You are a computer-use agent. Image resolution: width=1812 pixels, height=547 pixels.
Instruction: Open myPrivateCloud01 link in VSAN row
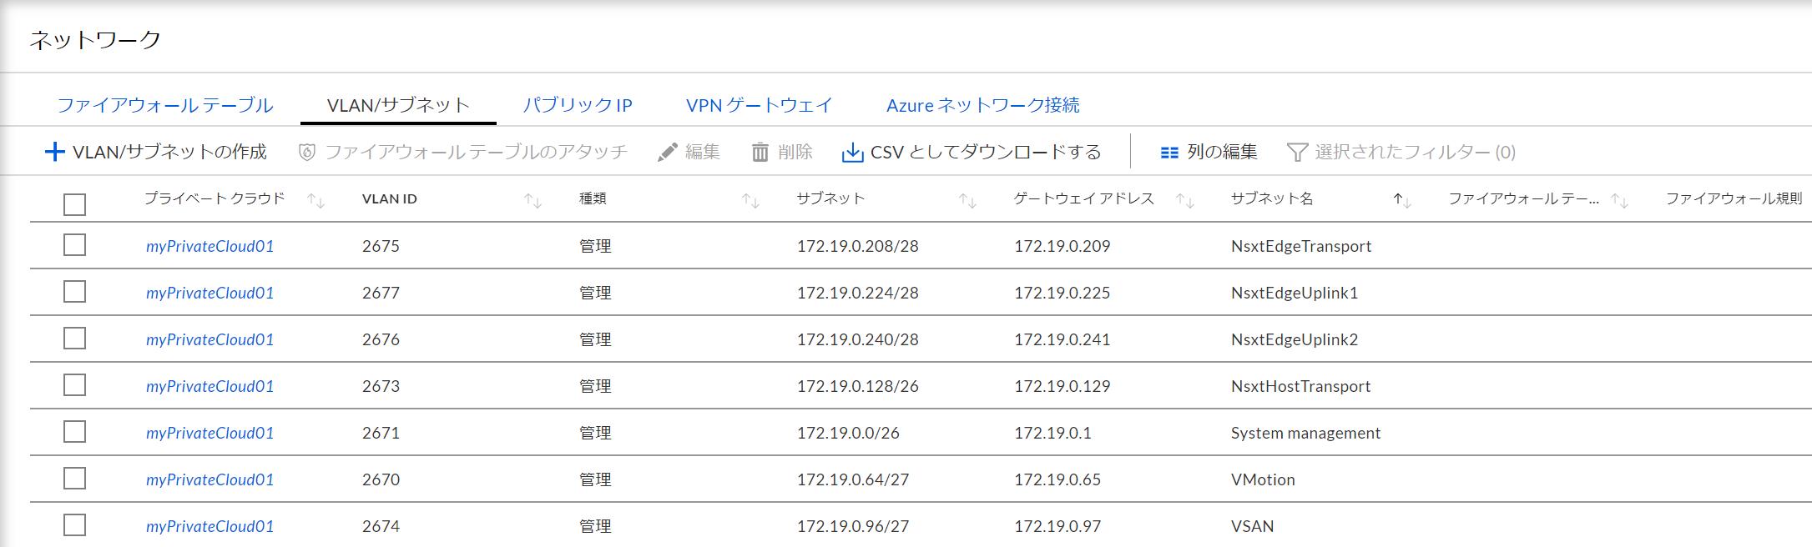pos(209,526)
